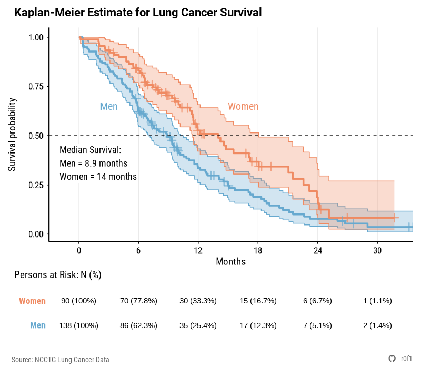
Task: Click the 24 x-axis tick label
Action: (x=318, y=250)
